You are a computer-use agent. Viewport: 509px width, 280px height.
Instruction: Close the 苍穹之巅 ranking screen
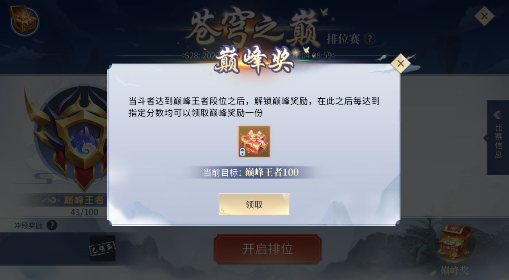point(484,16)
